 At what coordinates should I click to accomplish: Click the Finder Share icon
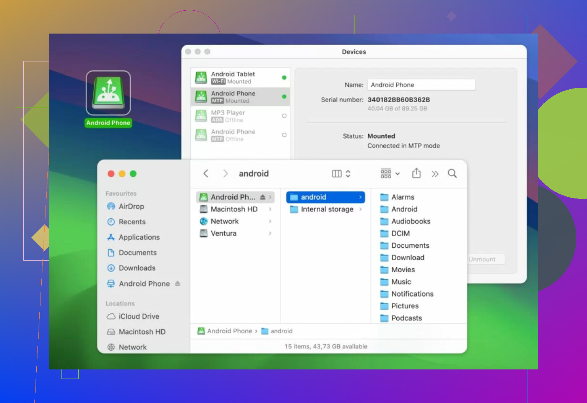coord(416,173)
